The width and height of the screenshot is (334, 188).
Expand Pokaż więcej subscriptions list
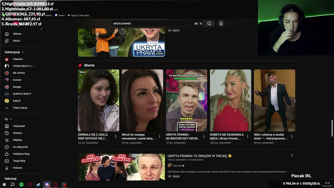pyautogui.click(x=21, y=108)
